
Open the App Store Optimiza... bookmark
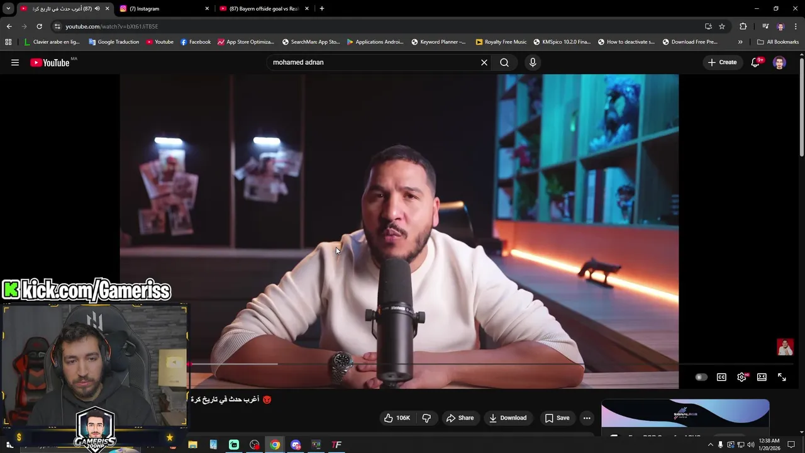(x=245, y=42)
